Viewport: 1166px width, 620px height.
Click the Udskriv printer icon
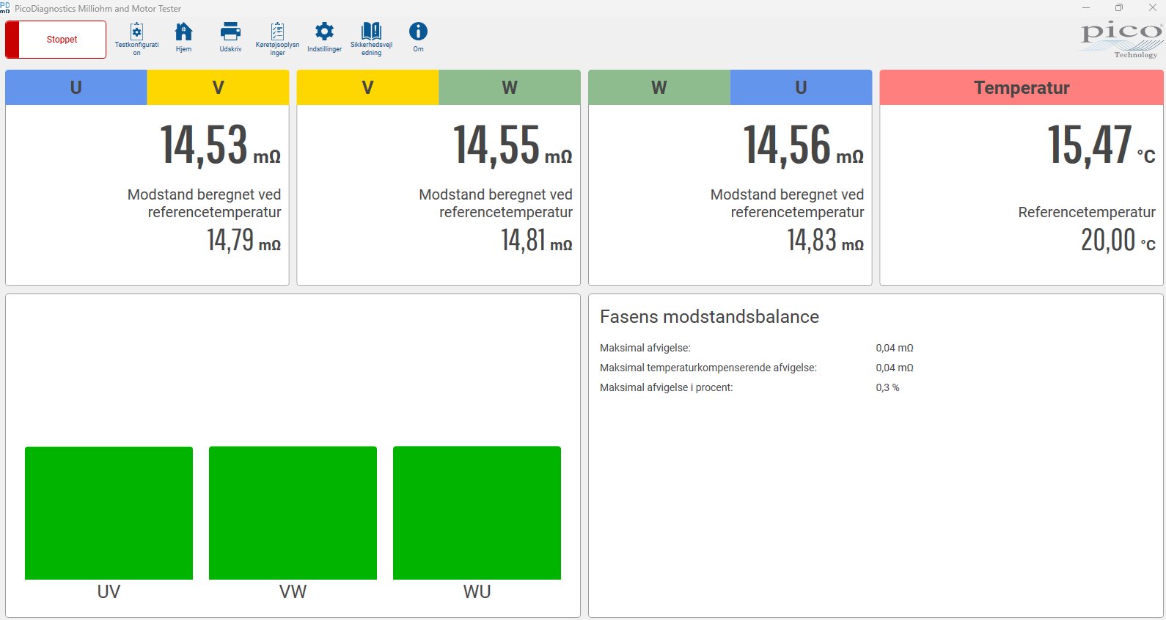[230, 32]
